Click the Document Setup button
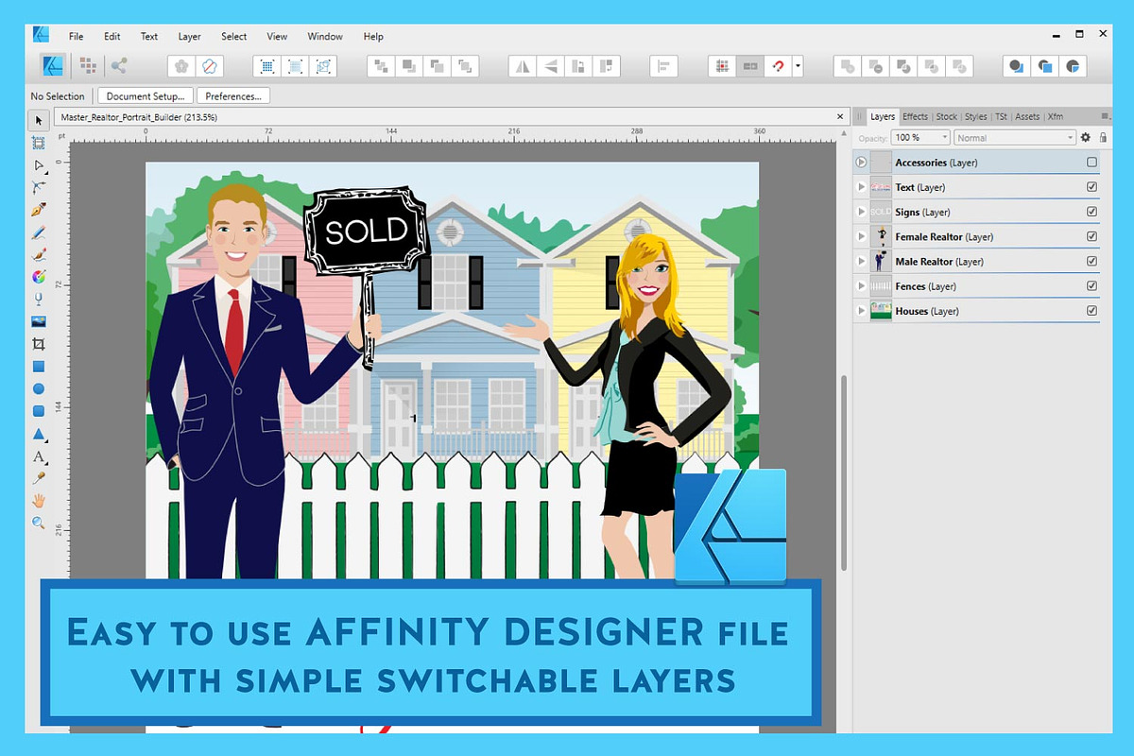The width and height of the screenshot is (1134, 756). [x=146, y=96]
